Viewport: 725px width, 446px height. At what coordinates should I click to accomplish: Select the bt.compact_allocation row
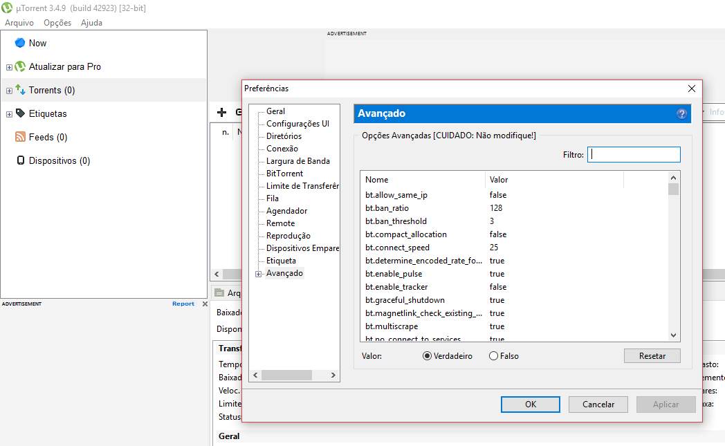tap(514, 234)
